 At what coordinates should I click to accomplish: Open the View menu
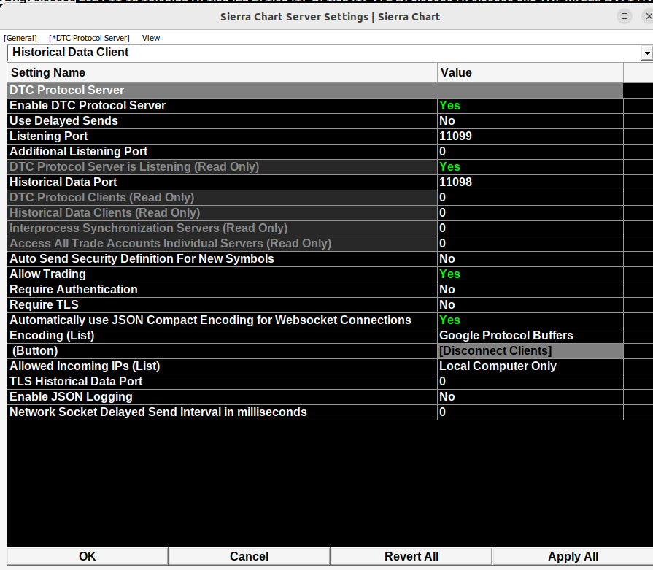[x=151, y=38]
